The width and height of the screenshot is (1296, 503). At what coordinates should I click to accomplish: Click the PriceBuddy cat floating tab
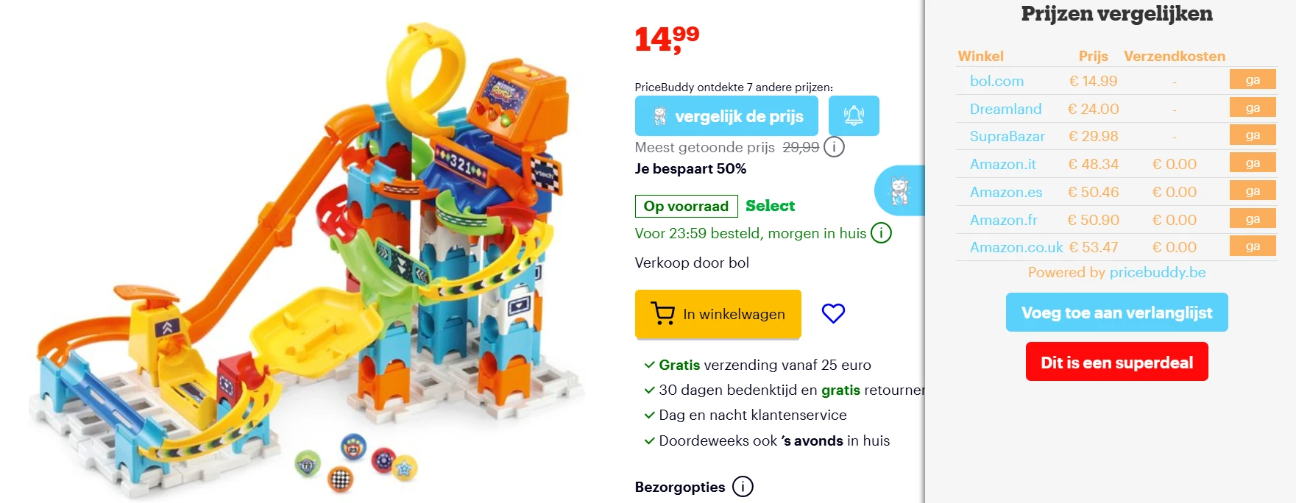[x=899, y=190]
